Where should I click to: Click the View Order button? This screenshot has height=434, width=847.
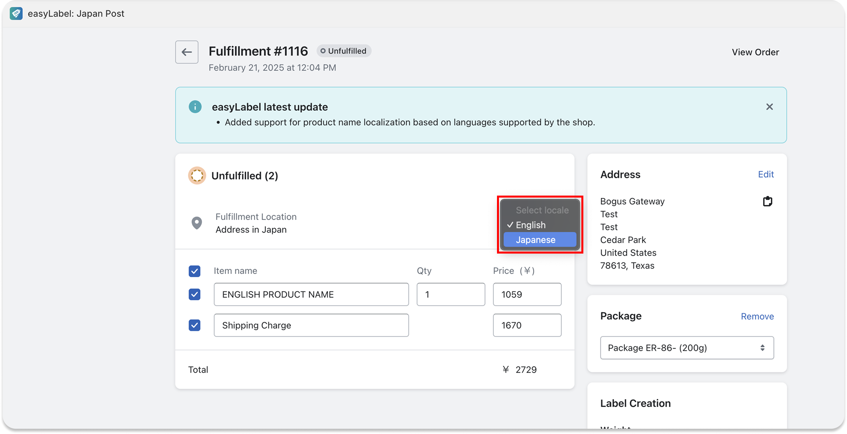click(755, 52)
